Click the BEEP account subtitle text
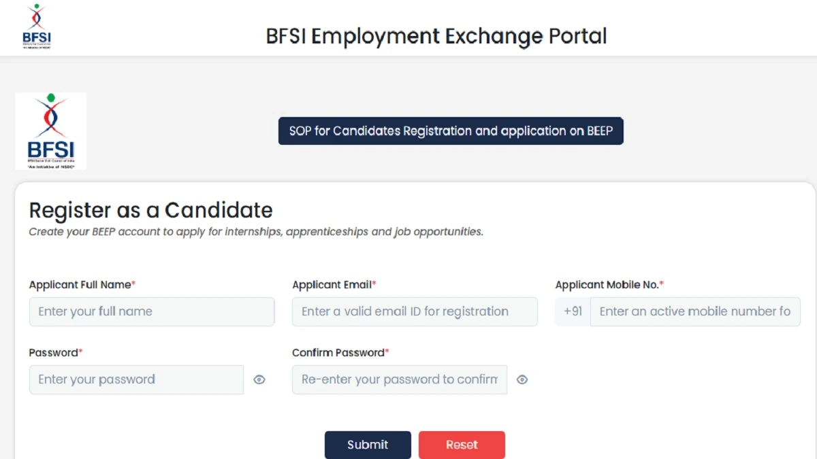The height and width of the screenshot is (459, 817). pos(255,231)
